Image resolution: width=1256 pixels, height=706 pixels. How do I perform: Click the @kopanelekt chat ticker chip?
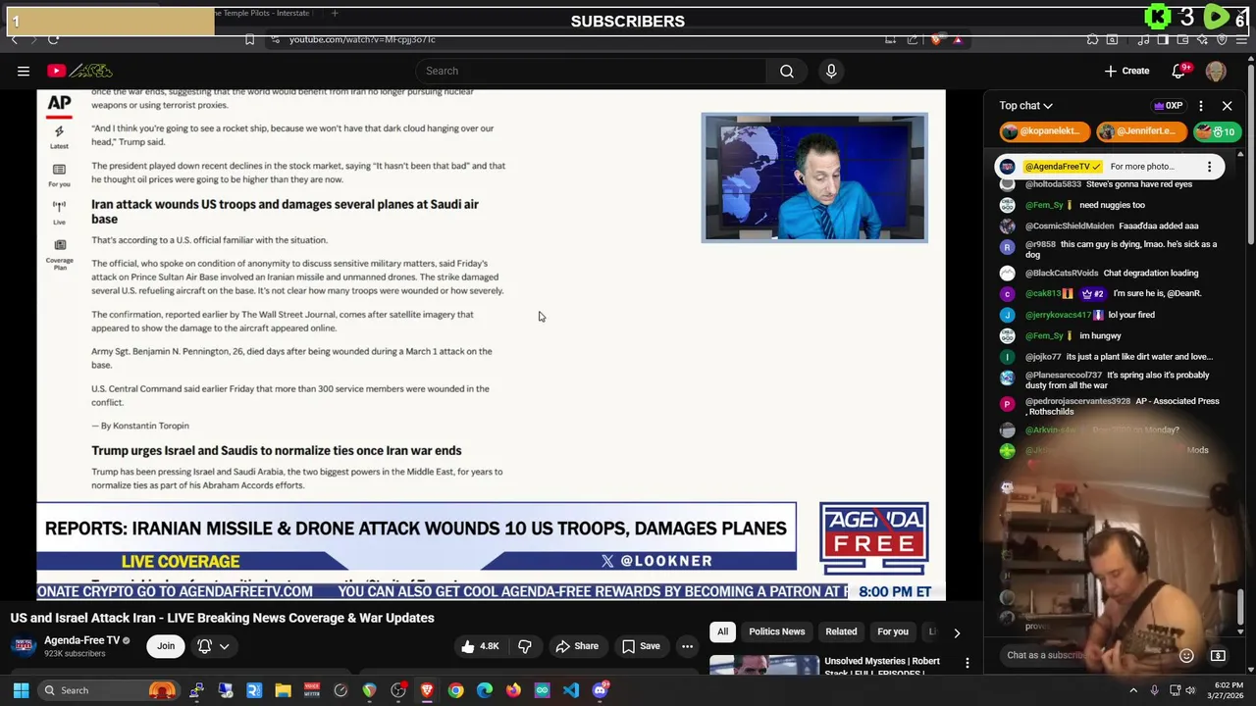1045,131
